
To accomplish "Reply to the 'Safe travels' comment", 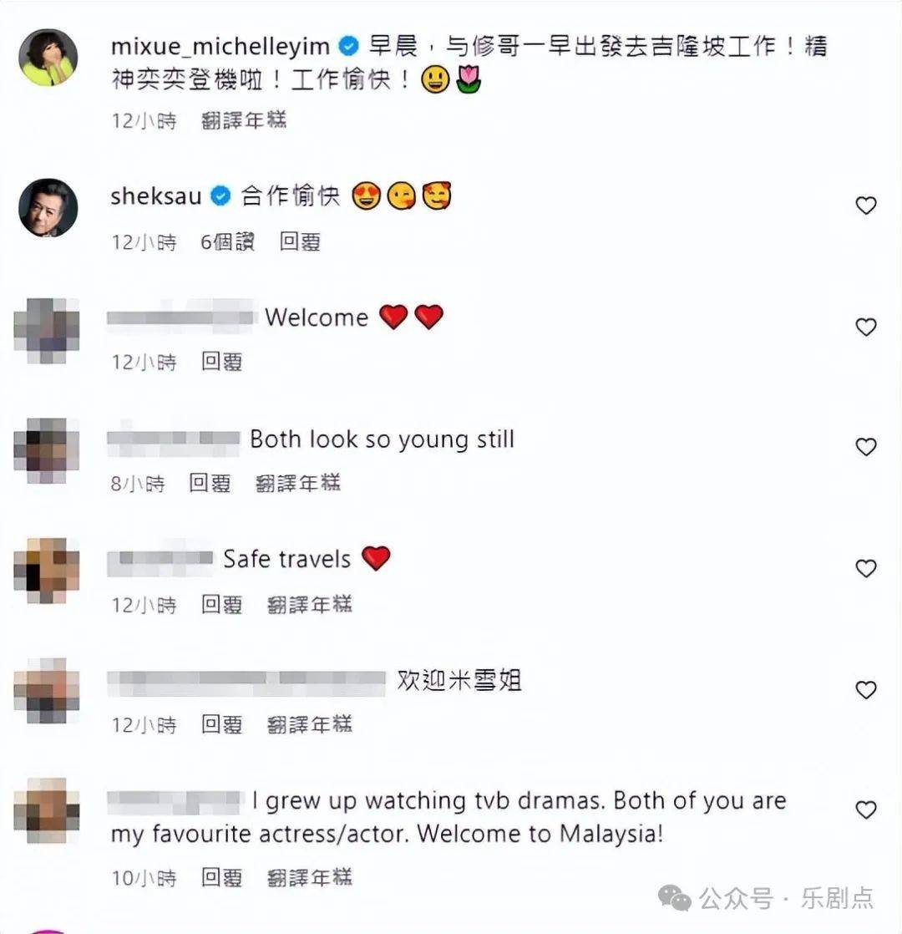I will [x=221, y=605].
